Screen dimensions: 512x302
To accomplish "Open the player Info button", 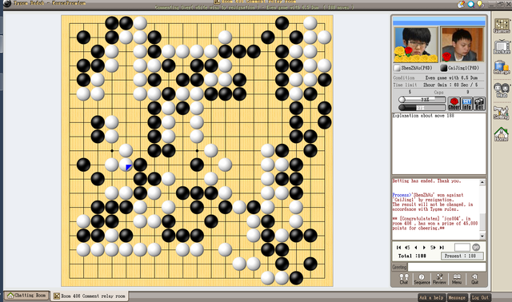I will point(466,103).
